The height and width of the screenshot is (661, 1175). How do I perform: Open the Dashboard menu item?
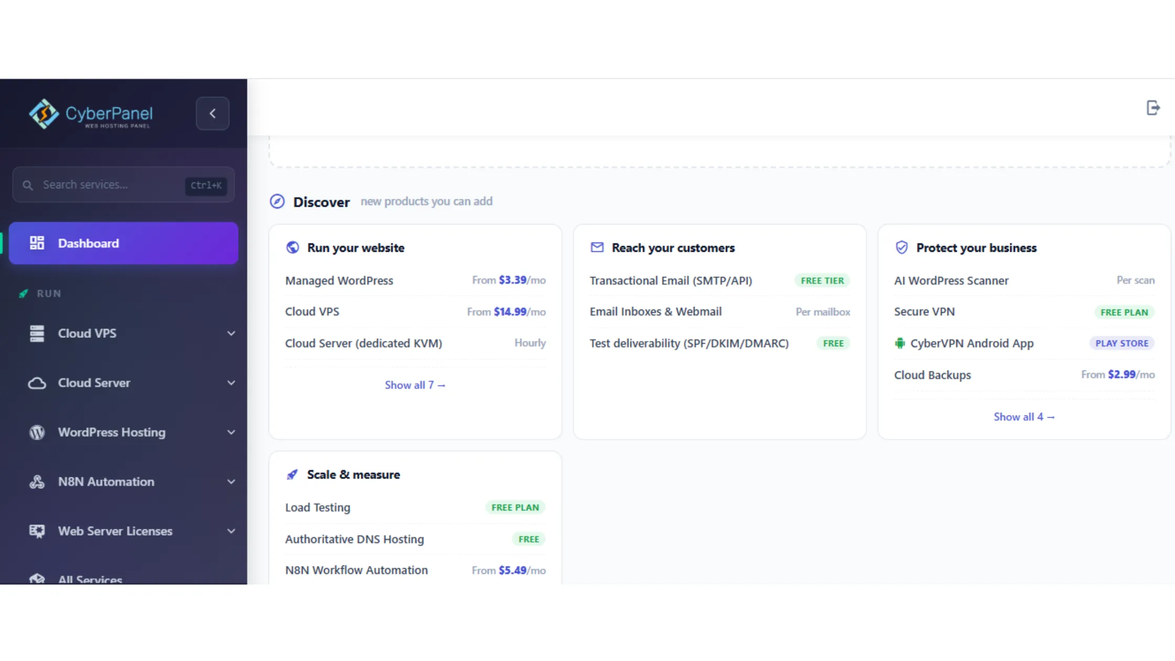click(x=124, y=243)
